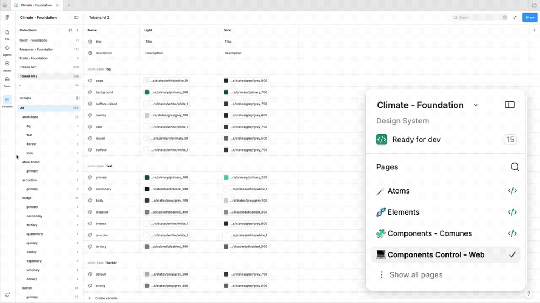The width and height of the screenshot is (540, 303).
Task: Add a new mode column with plus
Action: pyautogui.click(x=534, y=30)
